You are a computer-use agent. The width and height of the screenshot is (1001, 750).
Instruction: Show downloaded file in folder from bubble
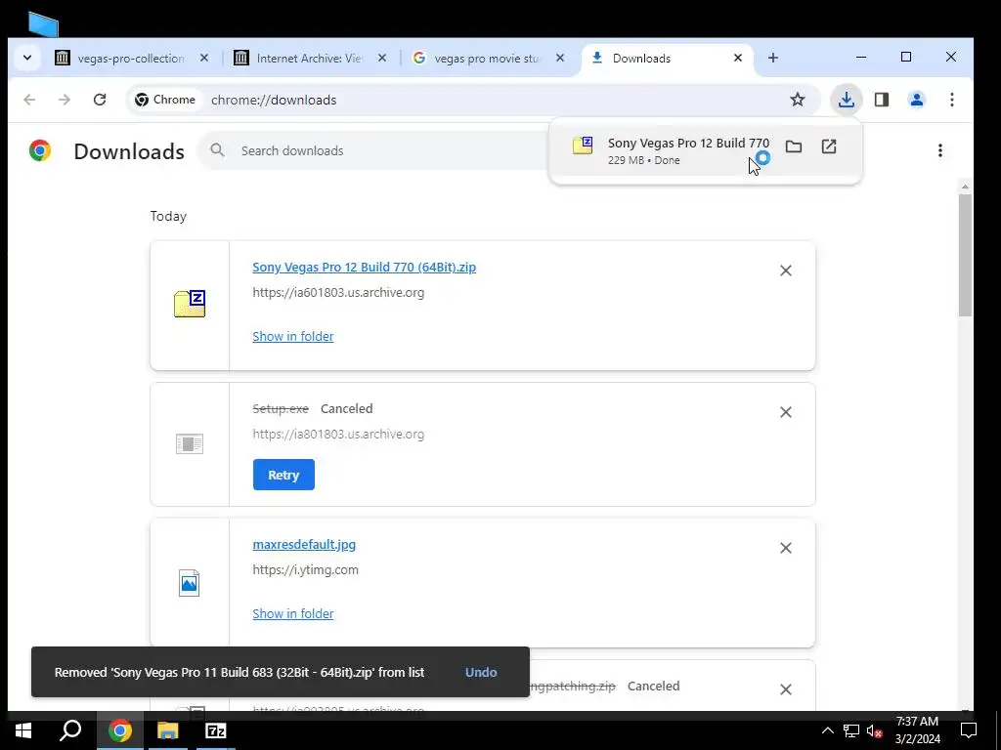tap(794, 146)
